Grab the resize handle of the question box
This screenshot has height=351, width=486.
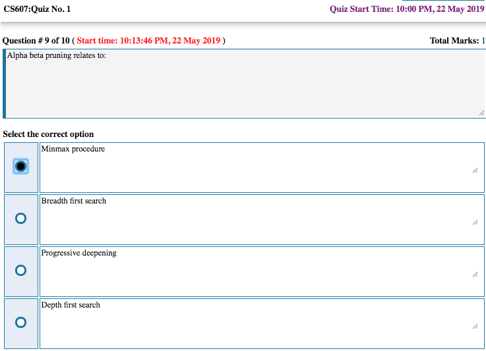pyautogui.click(x=481, y=113)
